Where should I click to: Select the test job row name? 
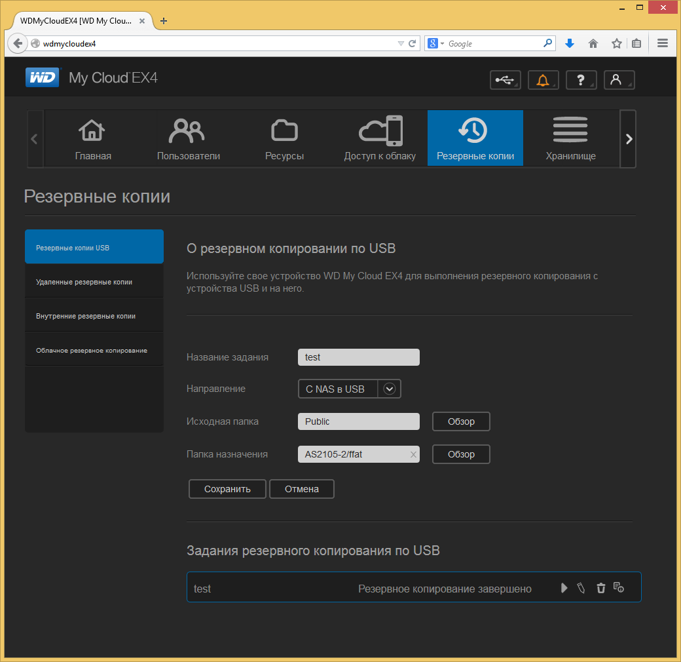202,589
